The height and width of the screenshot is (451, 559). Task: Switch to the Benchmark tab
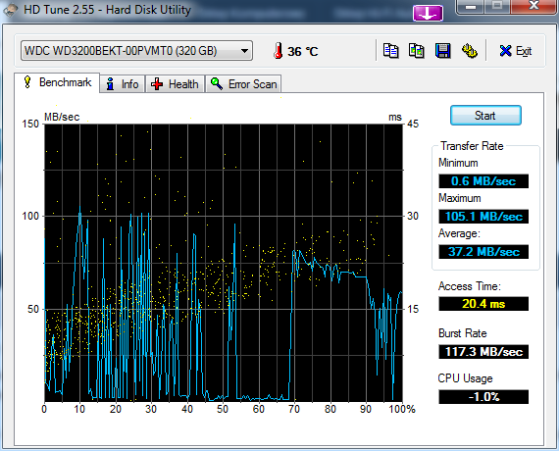point(57,82)
